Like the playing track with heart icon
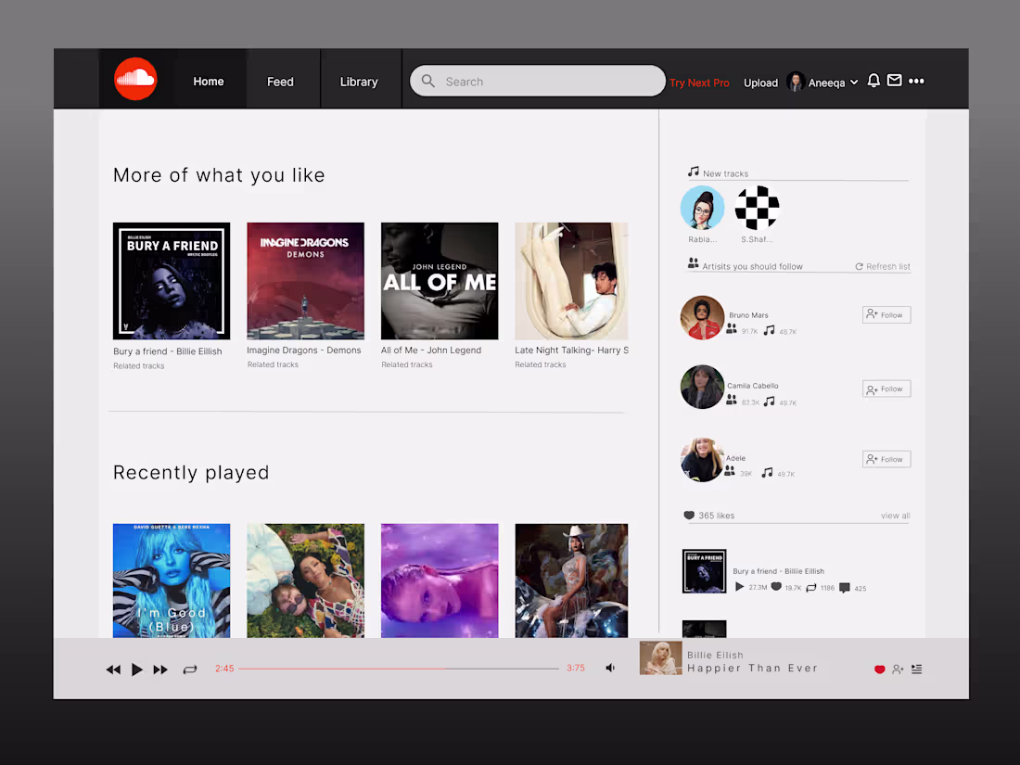 pos(879,669)
